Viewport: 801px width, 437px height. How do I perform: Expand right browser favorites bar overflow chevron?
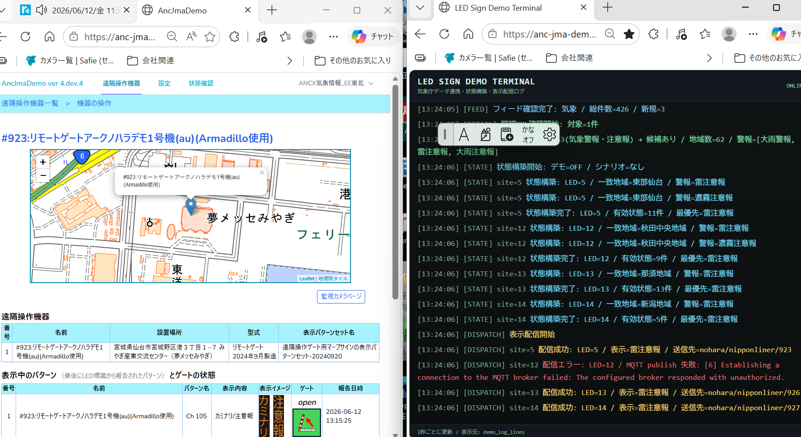[709, 58]
